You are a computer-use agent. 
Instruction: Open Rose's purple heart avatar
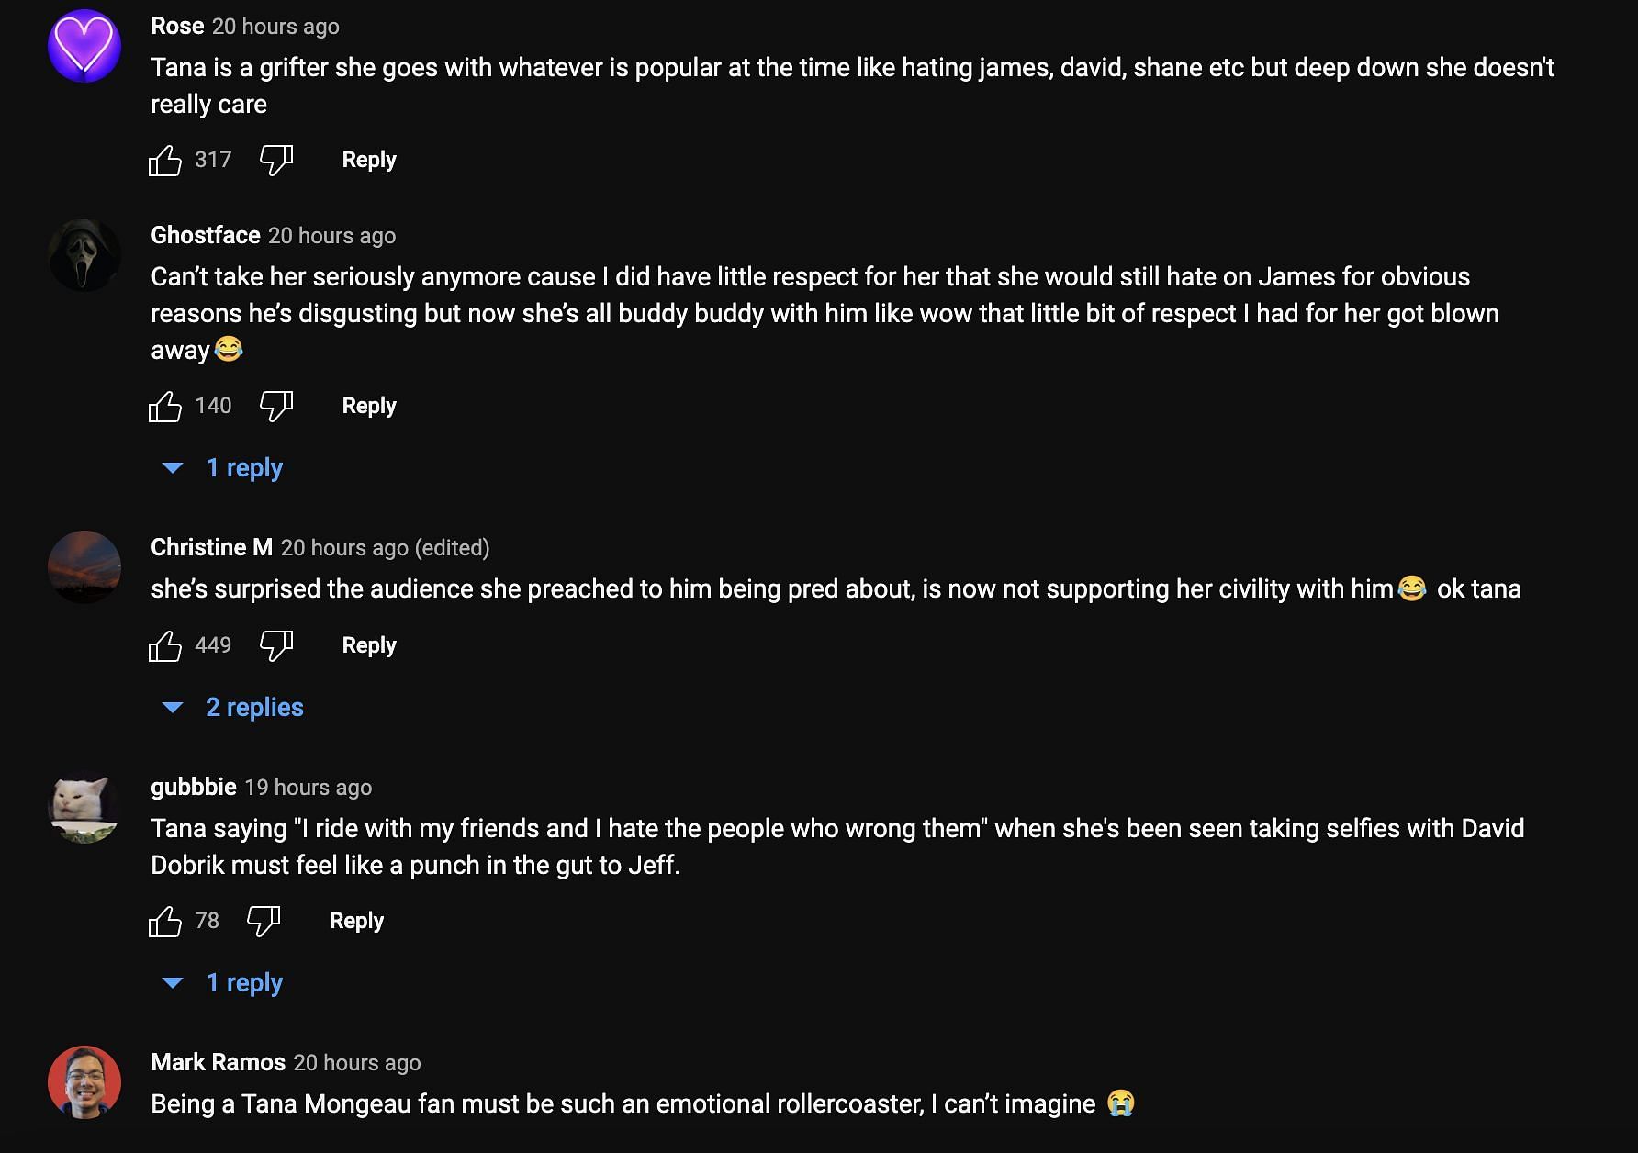coord(84,46)
